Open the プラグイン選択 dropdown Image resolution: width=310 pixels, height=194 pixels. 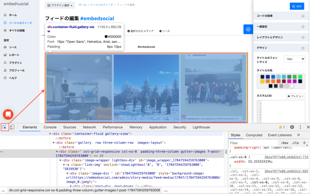[60, 5]
